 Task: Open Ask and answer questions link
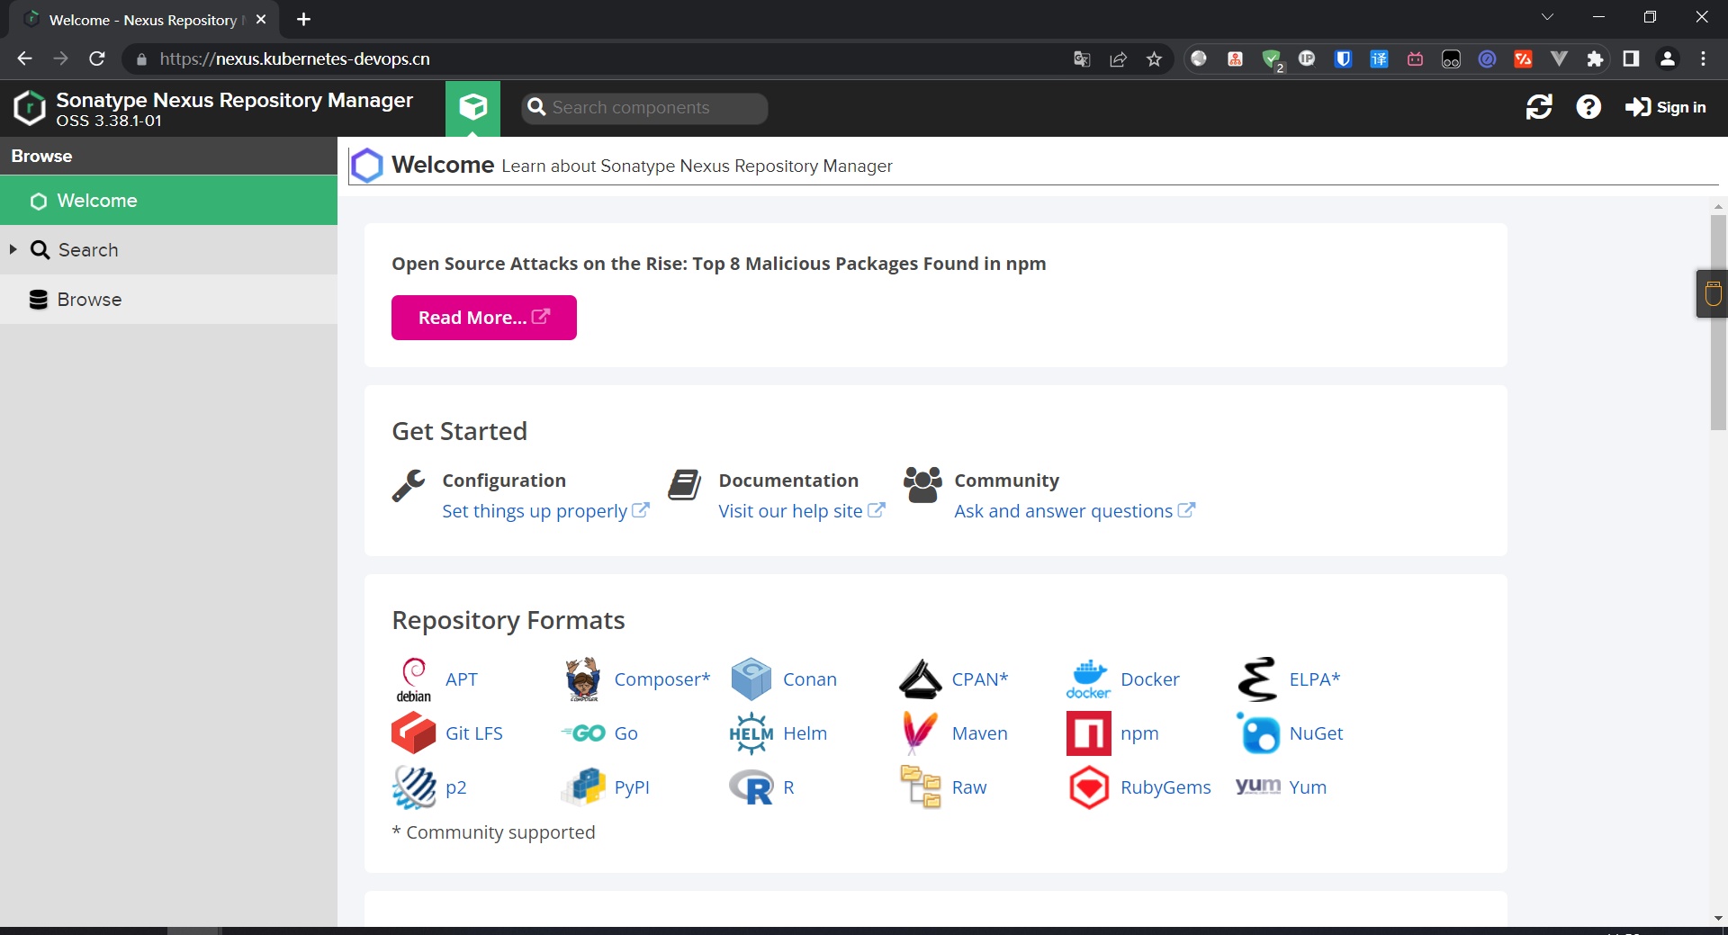(x=1075, y=511)
